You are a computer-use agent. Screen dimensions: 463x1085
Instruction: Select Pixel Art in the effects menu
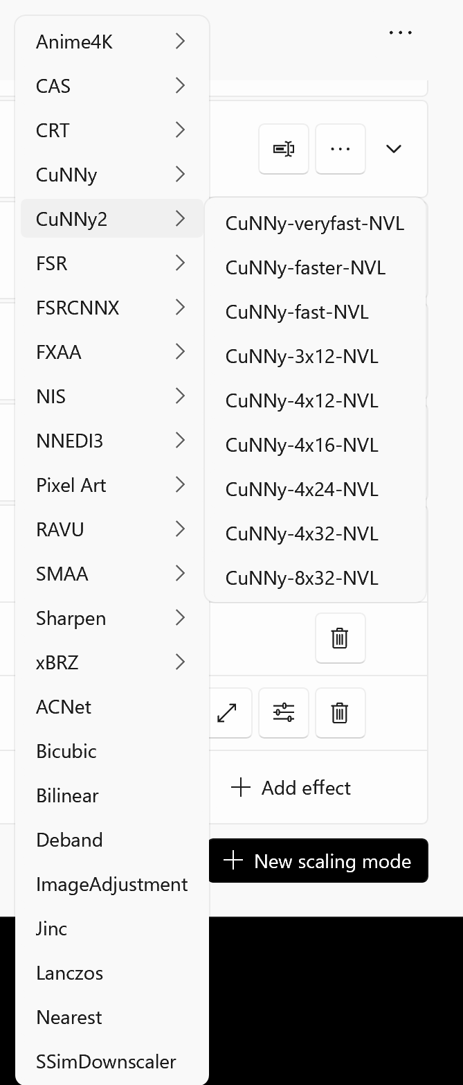click(x=71, y=485)
